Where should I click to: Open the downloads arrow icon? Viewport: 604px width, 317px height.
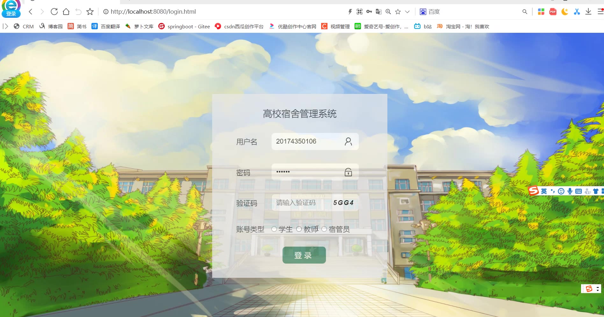588,12
